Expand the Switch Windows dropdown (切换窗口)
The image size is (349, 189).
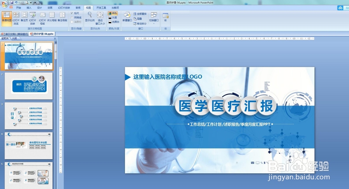point(154,18)
